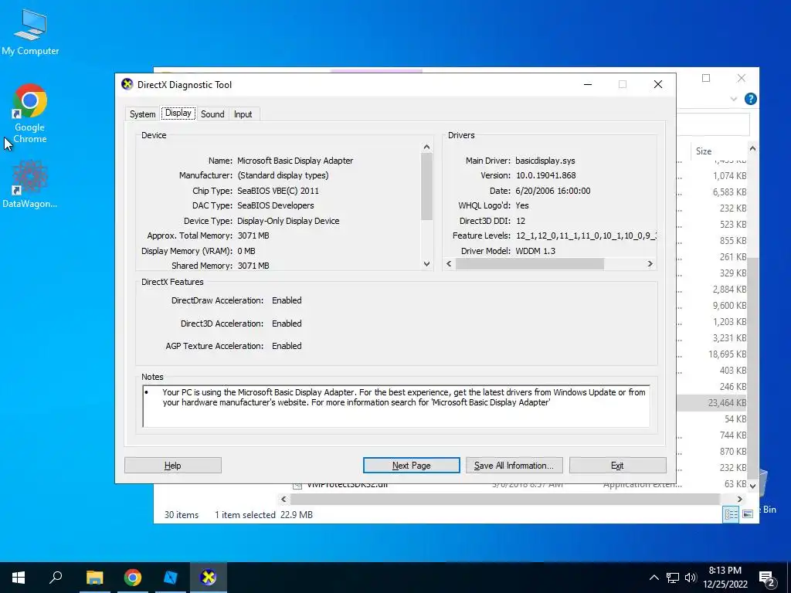The width and height of the screenshot is (791, 593).
Task: Switch to the Sound tab
Action: (212, 114)
